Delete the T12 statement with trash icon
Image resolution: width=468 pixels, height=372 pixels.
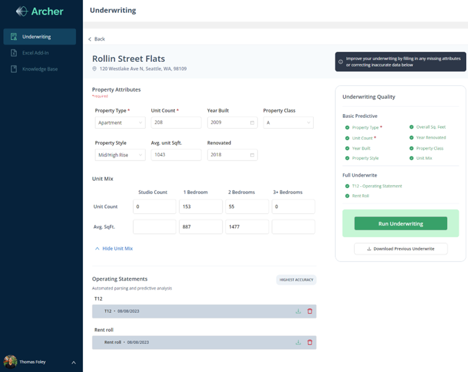(310, 311)
